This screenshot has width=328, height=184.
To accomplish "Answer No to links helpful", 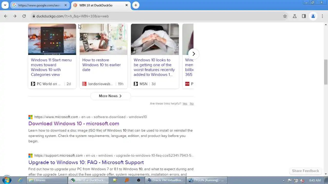I will (192, 103).
